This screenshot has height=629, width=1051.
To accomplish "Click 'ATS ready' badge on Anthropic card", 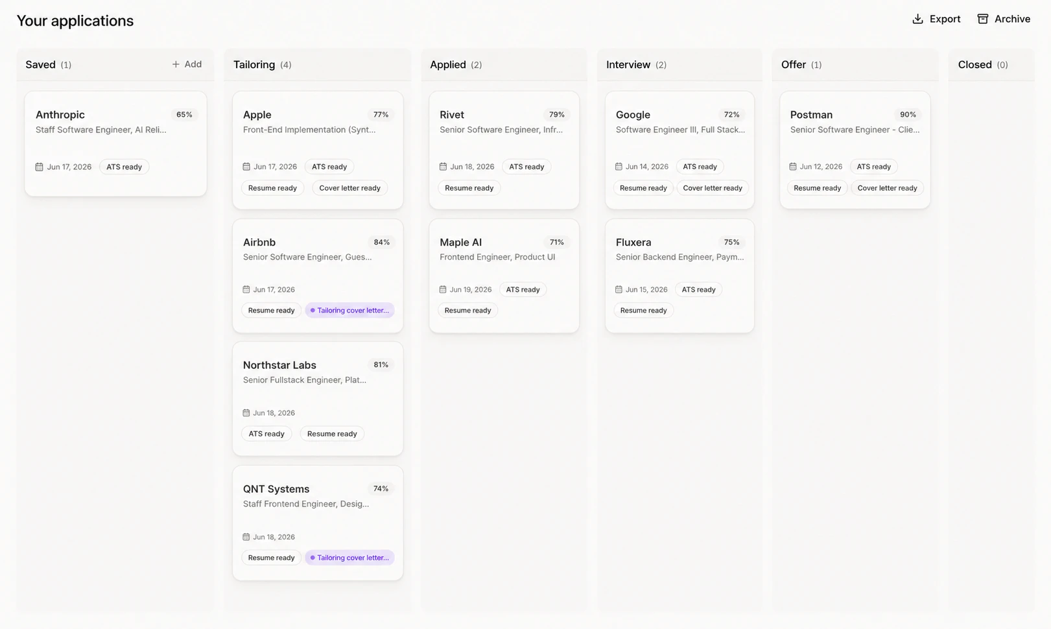I will pos(124,167).
